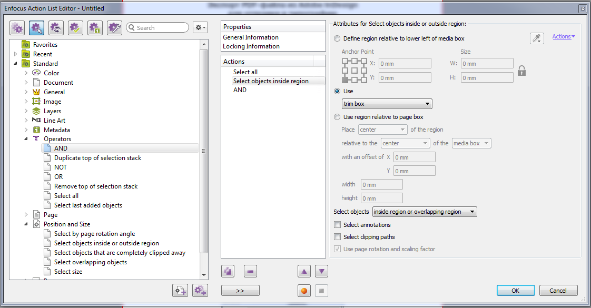
Task: Select 'Define region relative to lower left' radio
Action: coord(337,38)
